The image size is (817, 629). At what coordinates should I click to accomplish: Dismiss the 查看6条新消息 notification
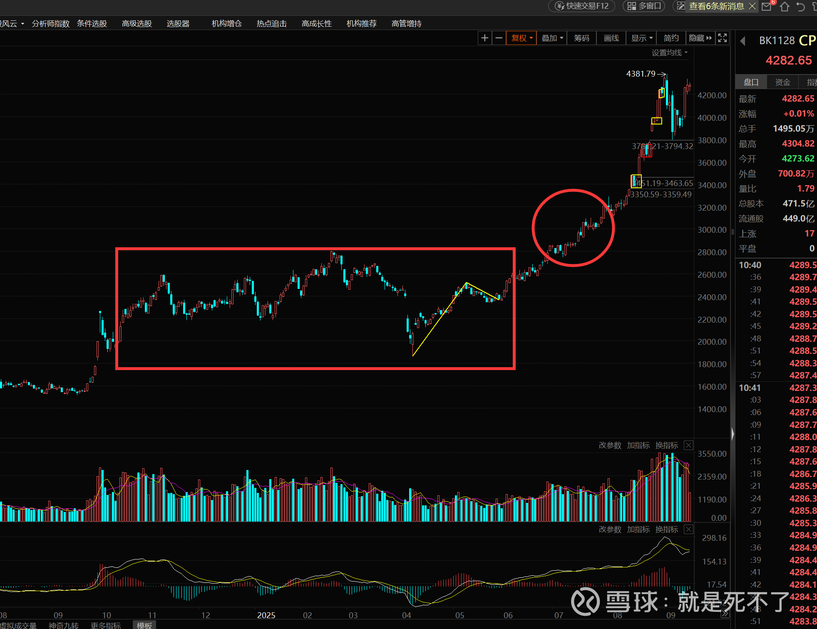(x=752, y=6)
